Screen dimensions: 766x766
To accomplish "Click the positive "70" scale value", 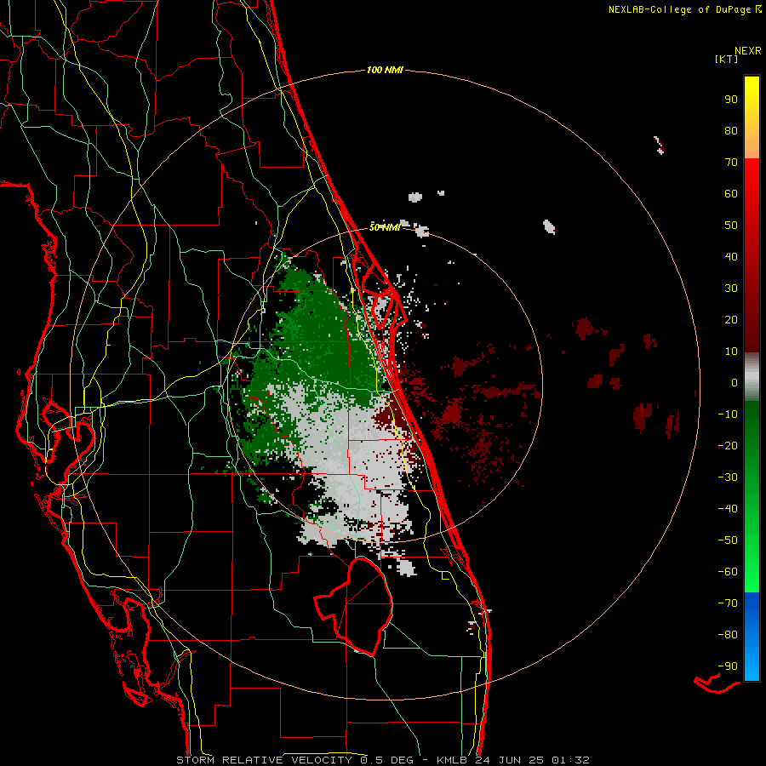I will coord(731,163).
